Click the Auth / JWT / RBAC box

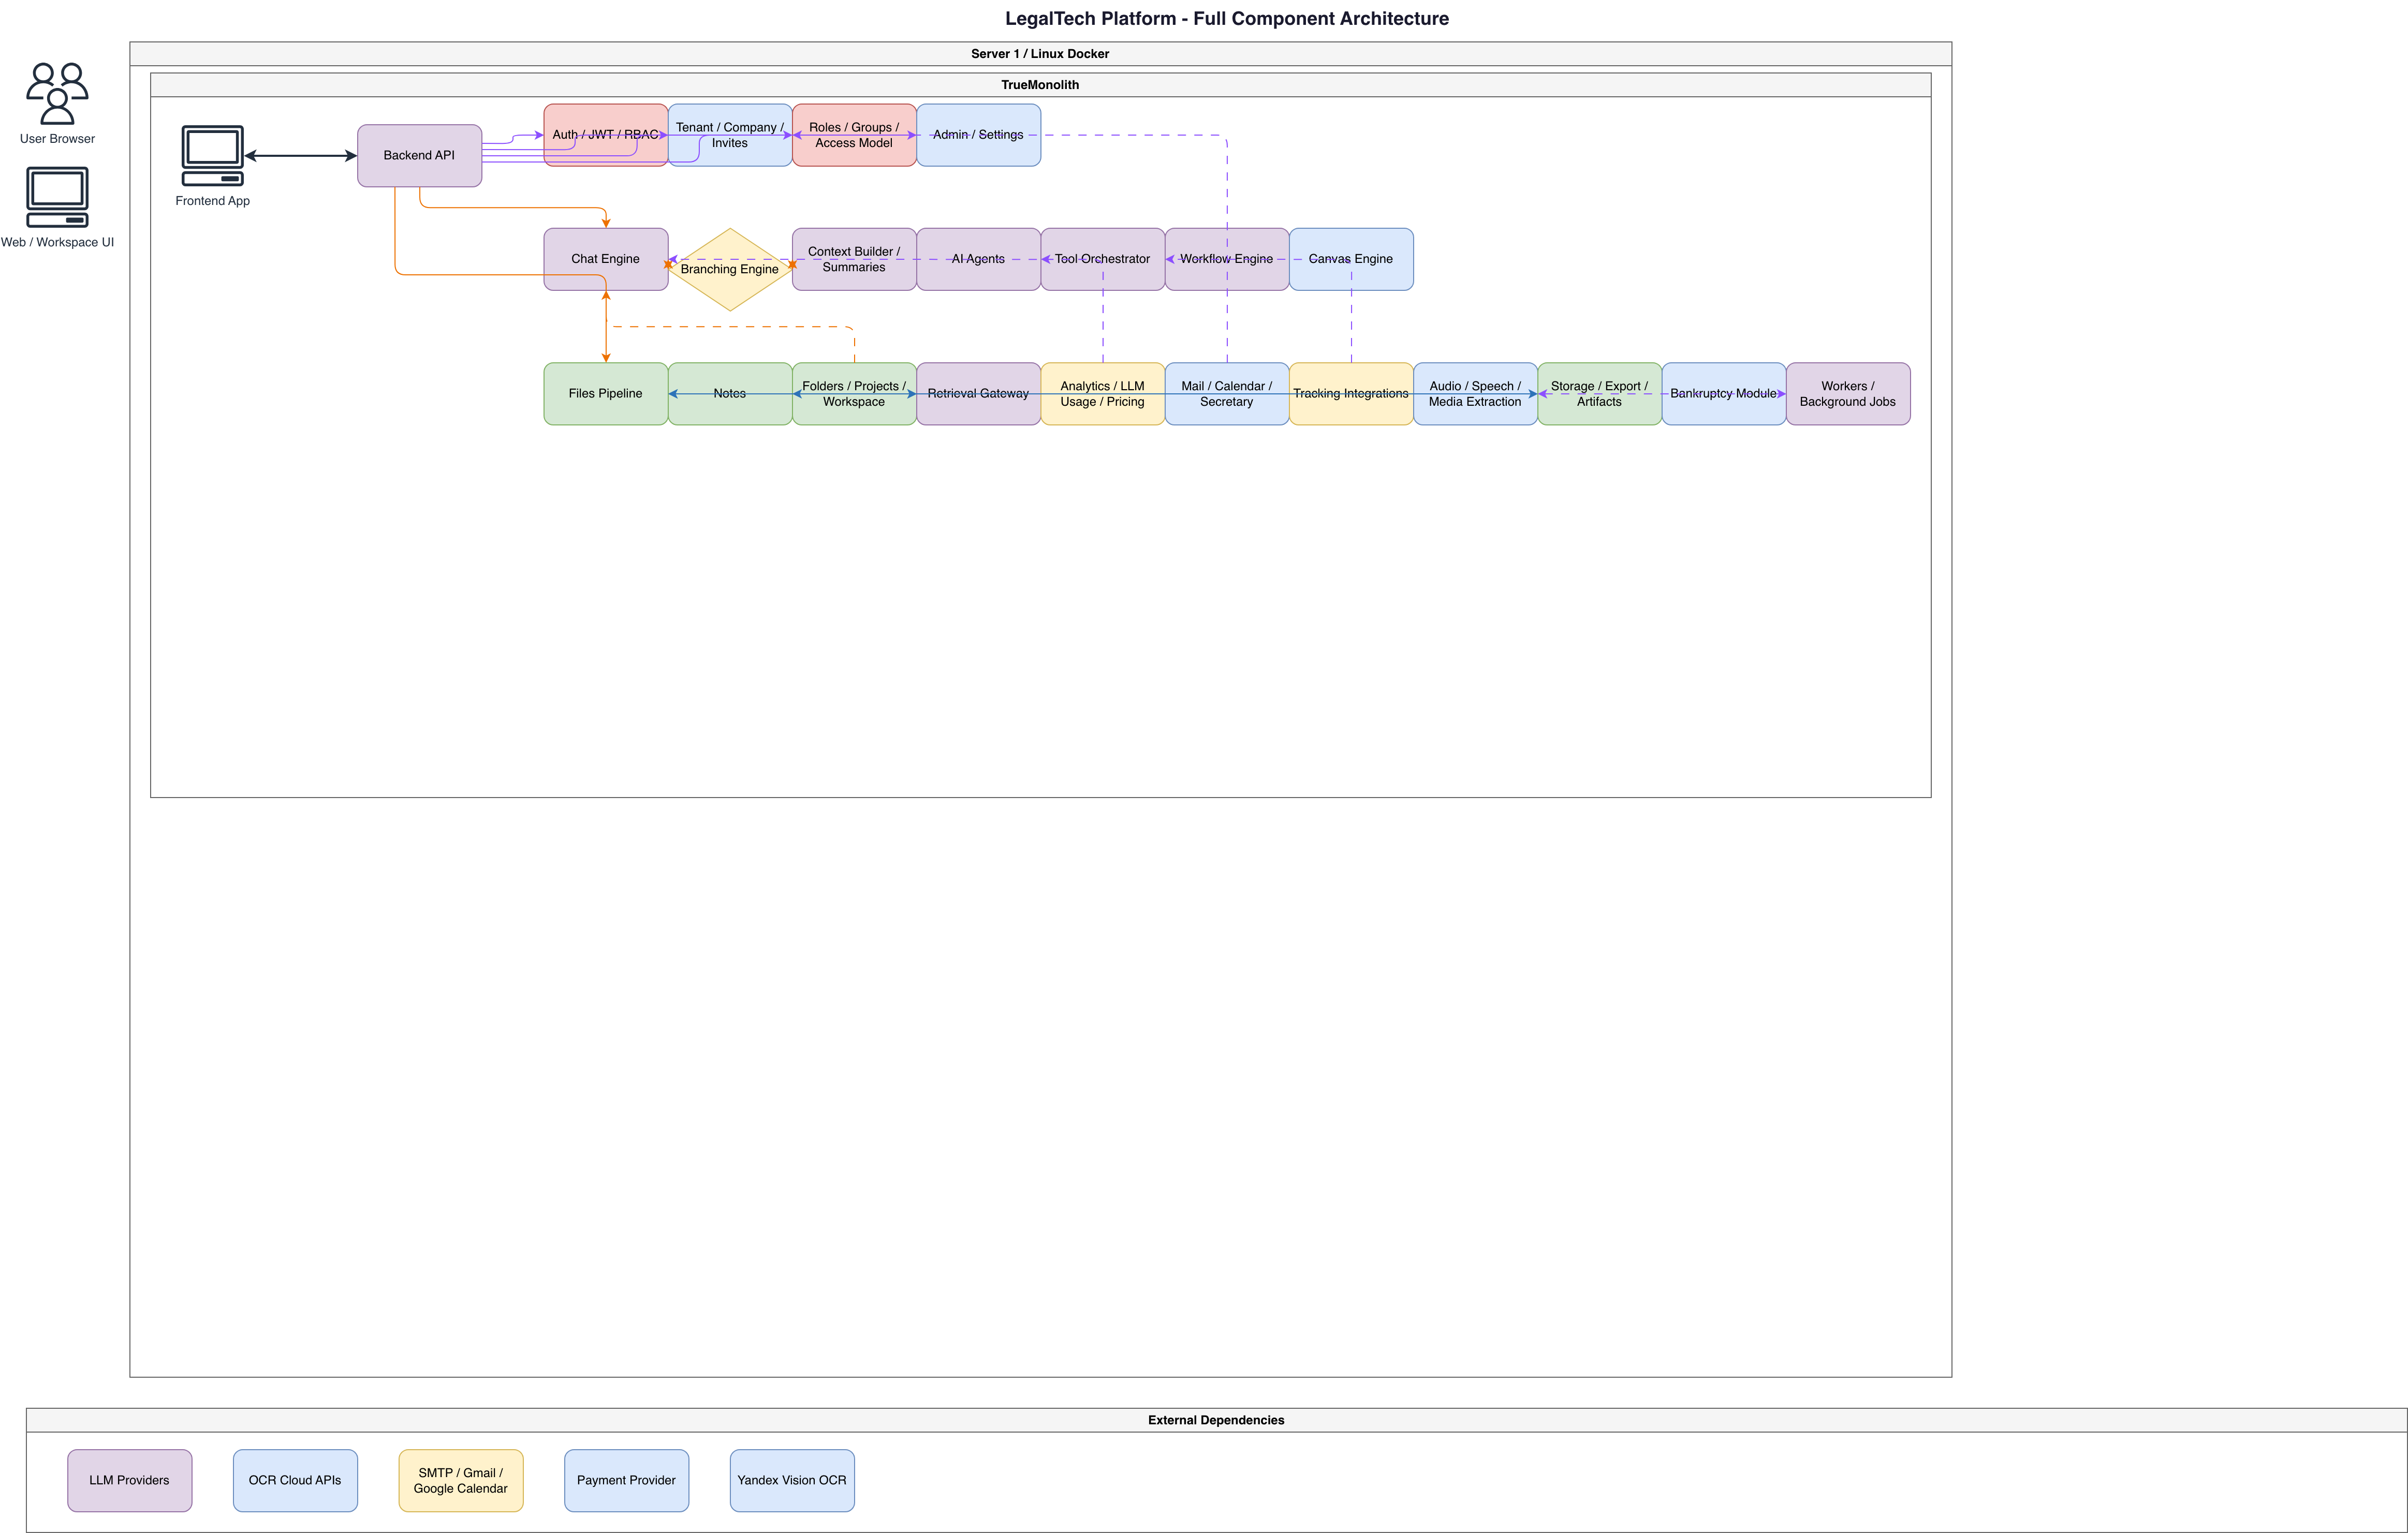pos(606,135)
